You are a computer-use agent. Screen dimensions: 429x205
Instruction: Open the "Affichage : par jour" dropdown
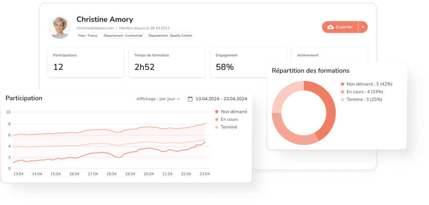pos(158,99)
